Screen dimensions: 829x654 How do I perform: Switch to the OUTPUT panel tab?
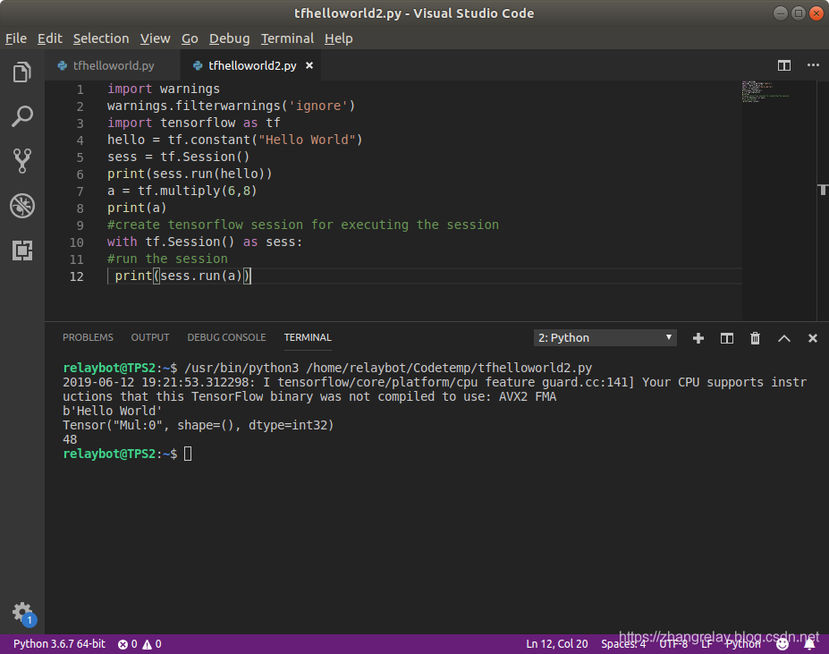pyautogui.click(x=150, y=337)
